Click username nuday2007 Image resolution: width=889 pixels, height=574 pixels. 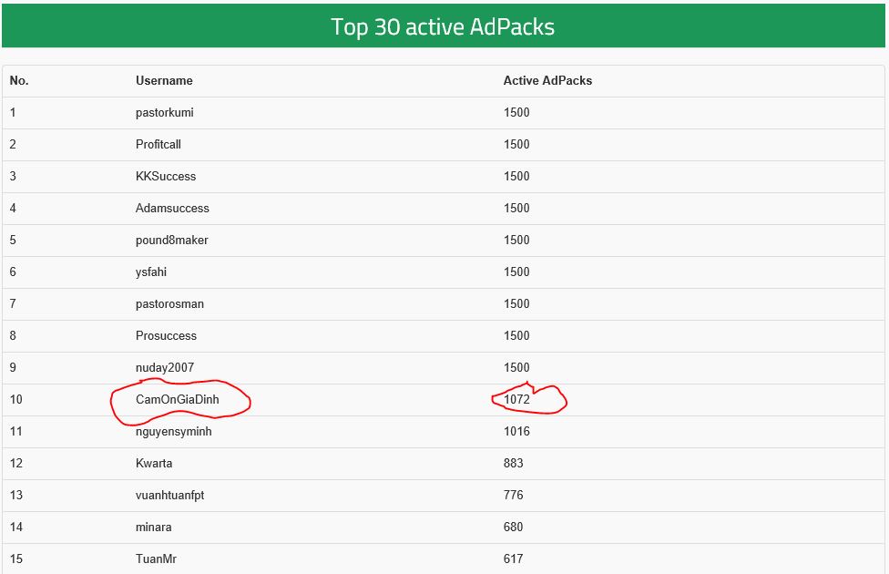click(x=165, y=368)
